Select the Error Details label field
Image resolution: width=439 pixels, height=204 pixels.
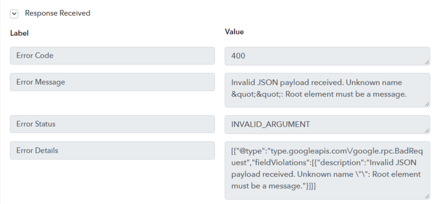[112, 150]
